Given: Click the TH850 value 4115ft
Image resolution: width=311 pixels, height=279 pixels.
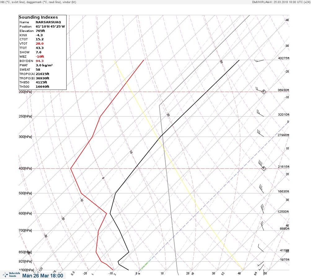Looking at the screenshot, I should click(42, 82).
